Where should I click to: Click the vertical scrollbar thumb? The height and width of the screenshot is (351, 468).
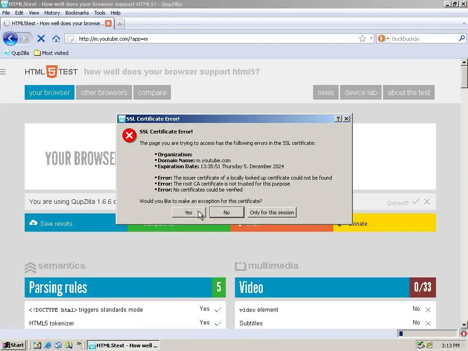click(x=464, y=77)
